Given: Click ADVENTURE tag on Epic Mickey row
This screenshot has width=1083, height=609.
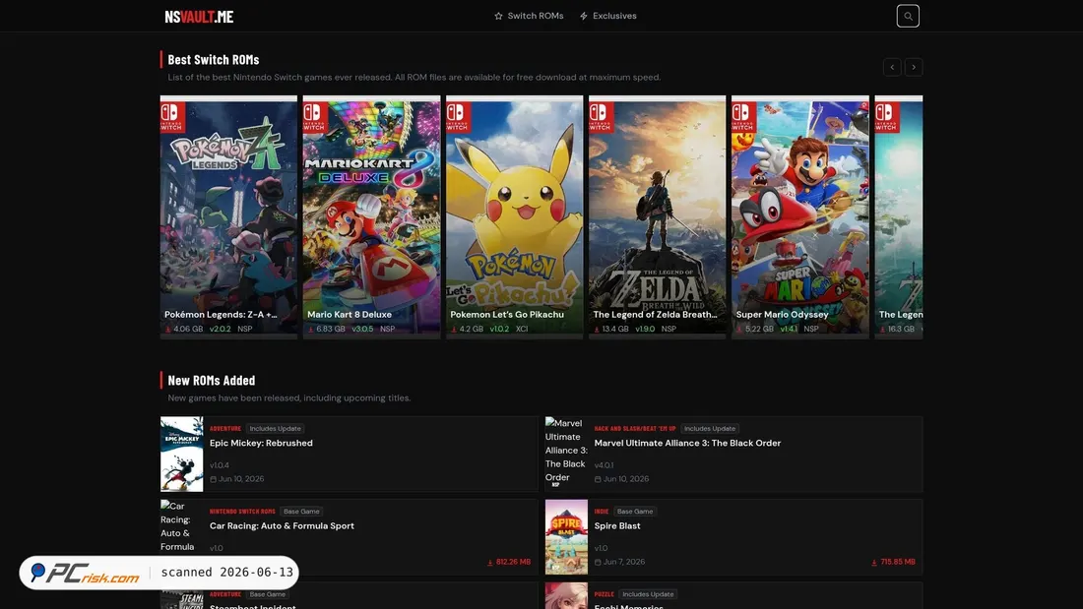Looking at the screenshot, I should click(225, 429).
